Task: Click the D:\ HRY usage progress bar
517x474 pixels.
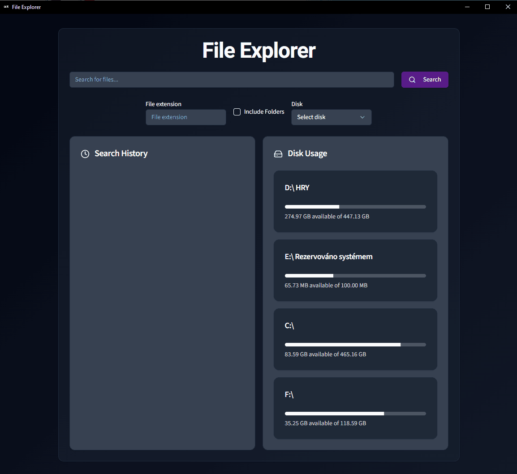Action: tap(355, 206)
